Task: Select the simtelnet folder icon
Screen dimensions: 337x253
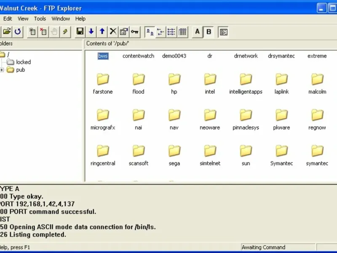Action: (x=210, y=151)
